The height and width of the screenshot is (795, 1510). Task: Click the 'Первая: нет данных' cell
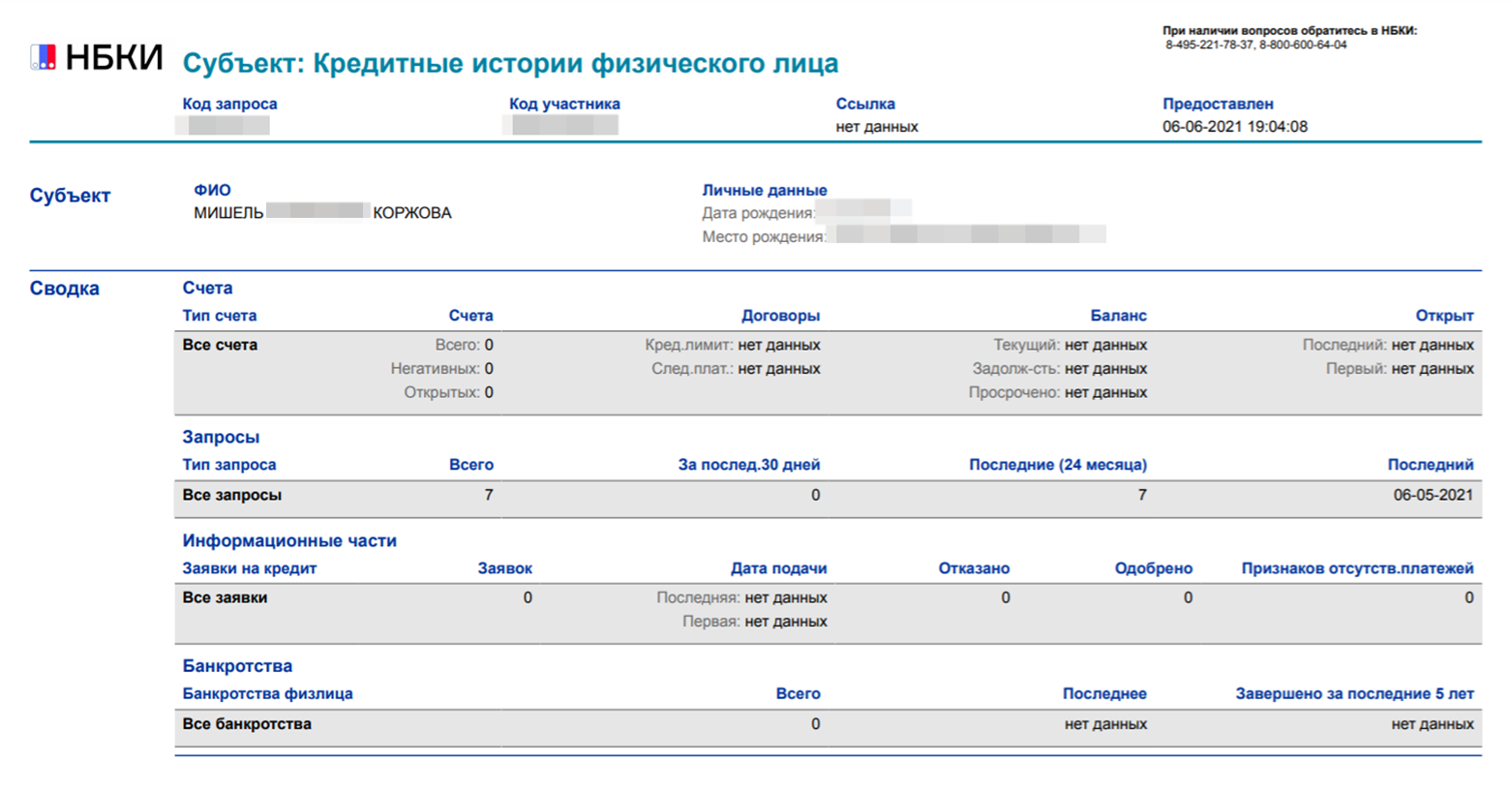755,622
